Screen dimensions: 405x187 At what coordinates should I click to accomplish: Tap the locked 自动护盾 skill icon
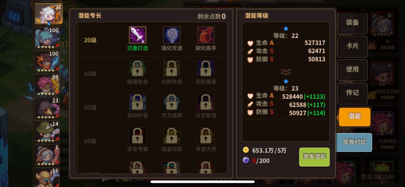point(137,102)
